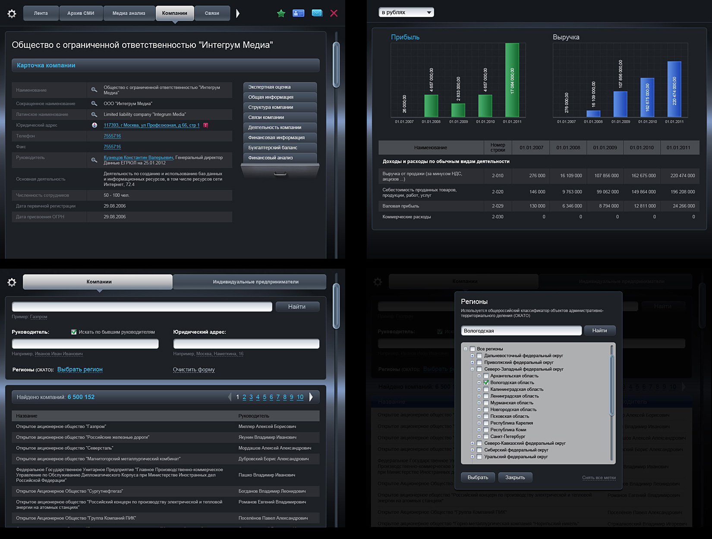Open the blue contact card icon

[x=298, y=13]
